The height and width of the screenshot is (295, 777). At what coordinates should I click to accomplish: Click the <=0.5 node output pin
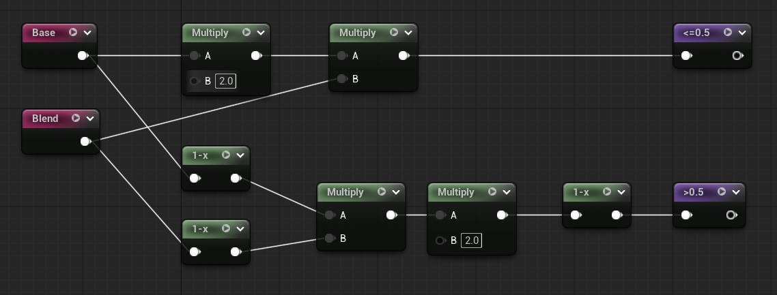738,56
